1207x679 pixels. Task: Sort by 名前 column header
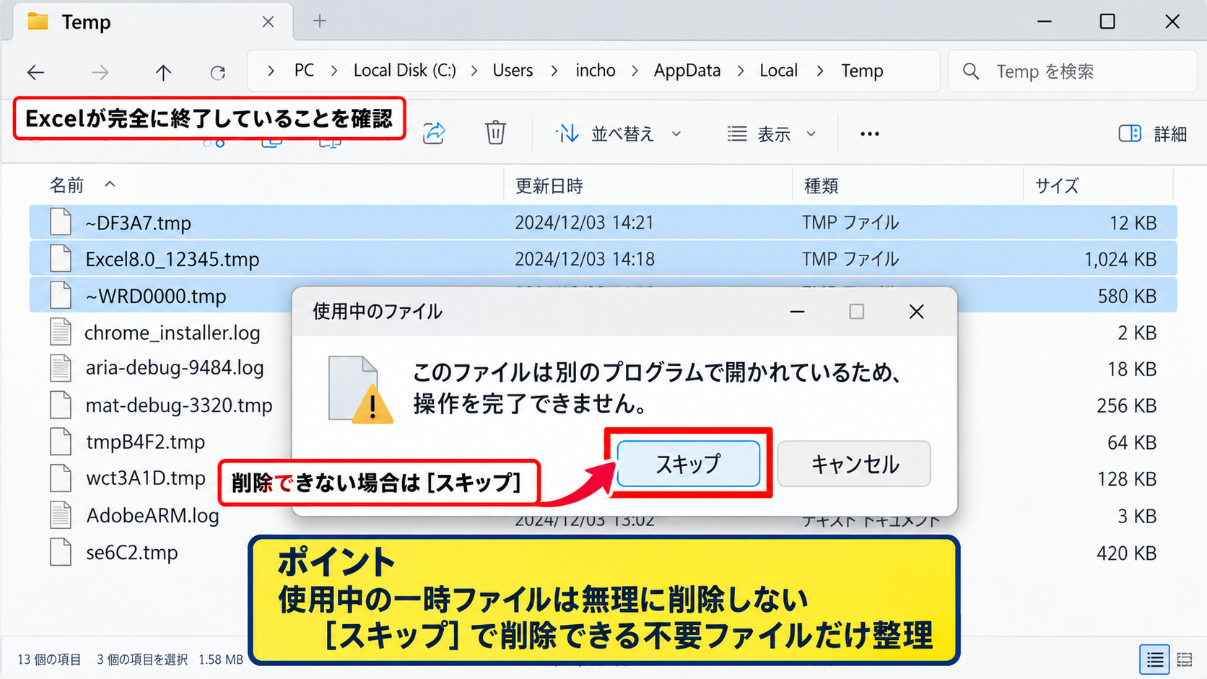[x=66, y=185]
